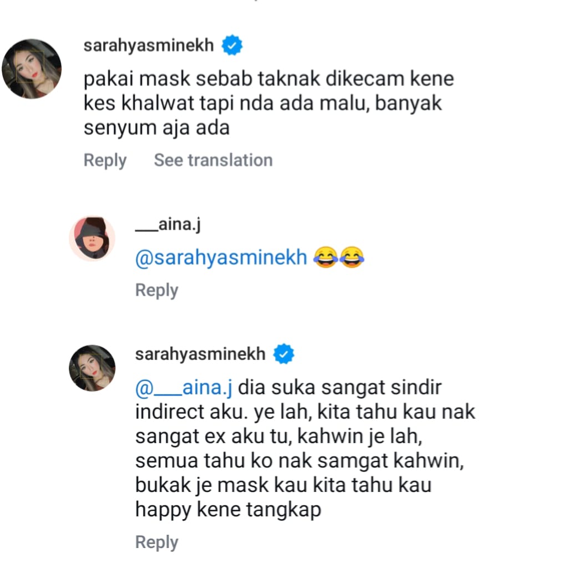Open the top sarahyasminekh username link
This screenshot has width=574, height=573.
pos(149,45)
